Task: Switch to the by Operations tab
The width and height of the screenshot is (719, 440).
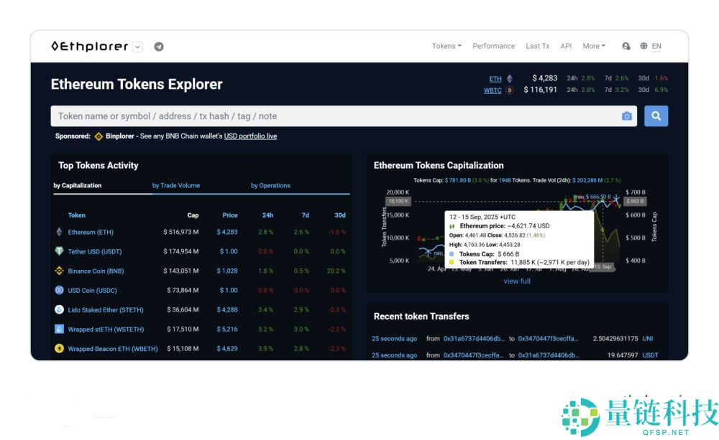Action: 270,185
